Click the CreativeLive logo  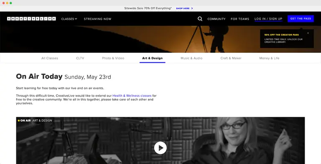[31, 19]
